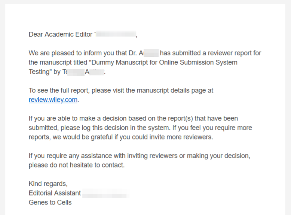Click the blurred name beside Editorial Assistant

point(105,193)
